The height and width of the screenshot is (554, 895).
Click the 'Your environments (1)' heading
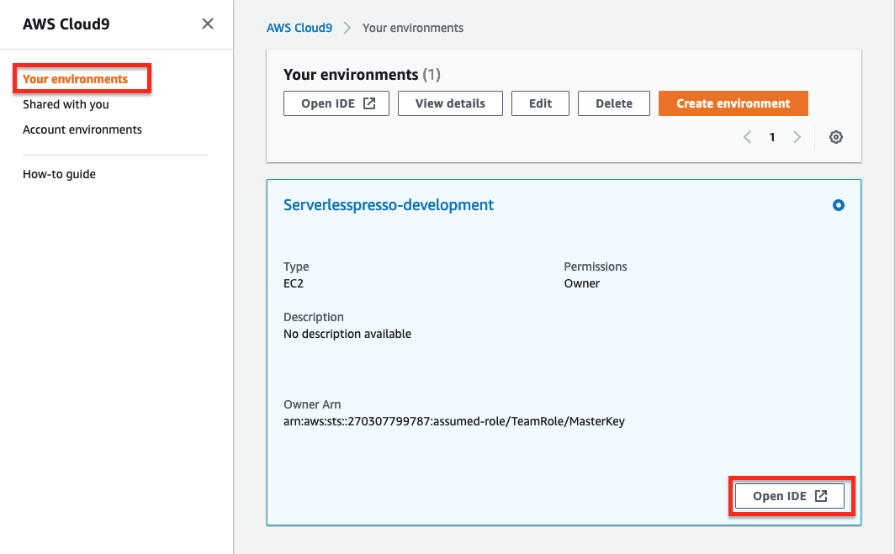click(x=362, y=75)
